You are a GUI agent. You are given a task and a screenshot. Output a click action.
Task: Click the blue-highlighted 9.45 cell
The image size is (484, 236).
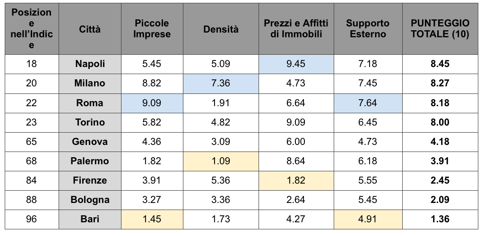tap(296, 64)
